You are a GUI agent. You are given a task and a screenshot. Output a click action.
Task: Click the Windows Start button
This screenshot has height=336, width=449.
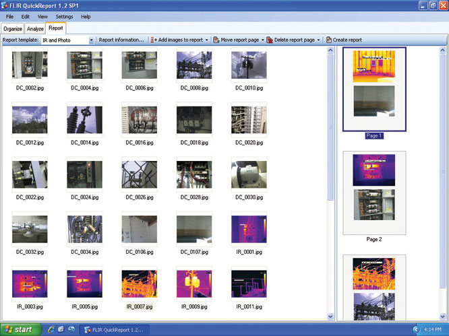tap(18, 329)
